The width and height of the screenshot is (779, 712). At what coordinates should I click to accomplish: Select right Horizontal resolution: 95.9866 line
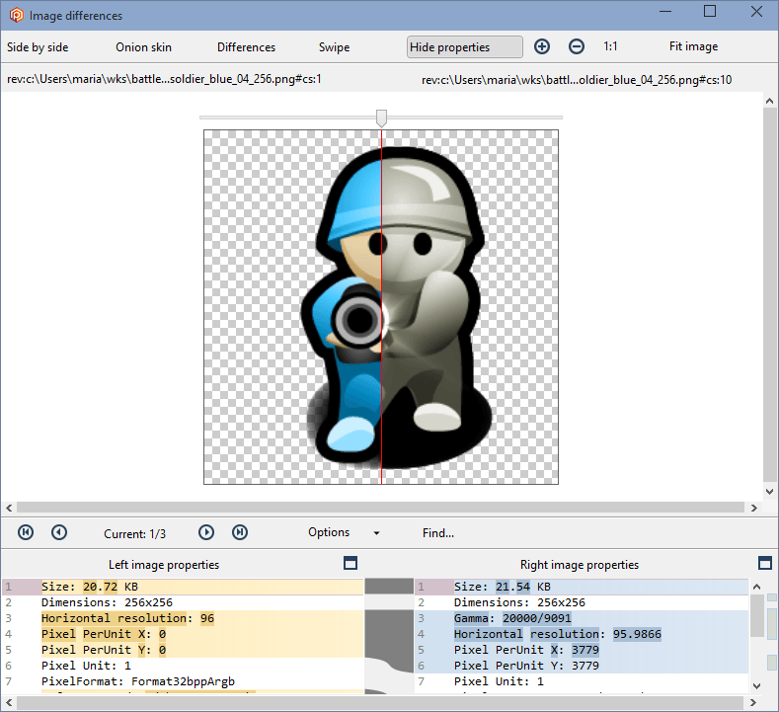click(x=582, y=635)
